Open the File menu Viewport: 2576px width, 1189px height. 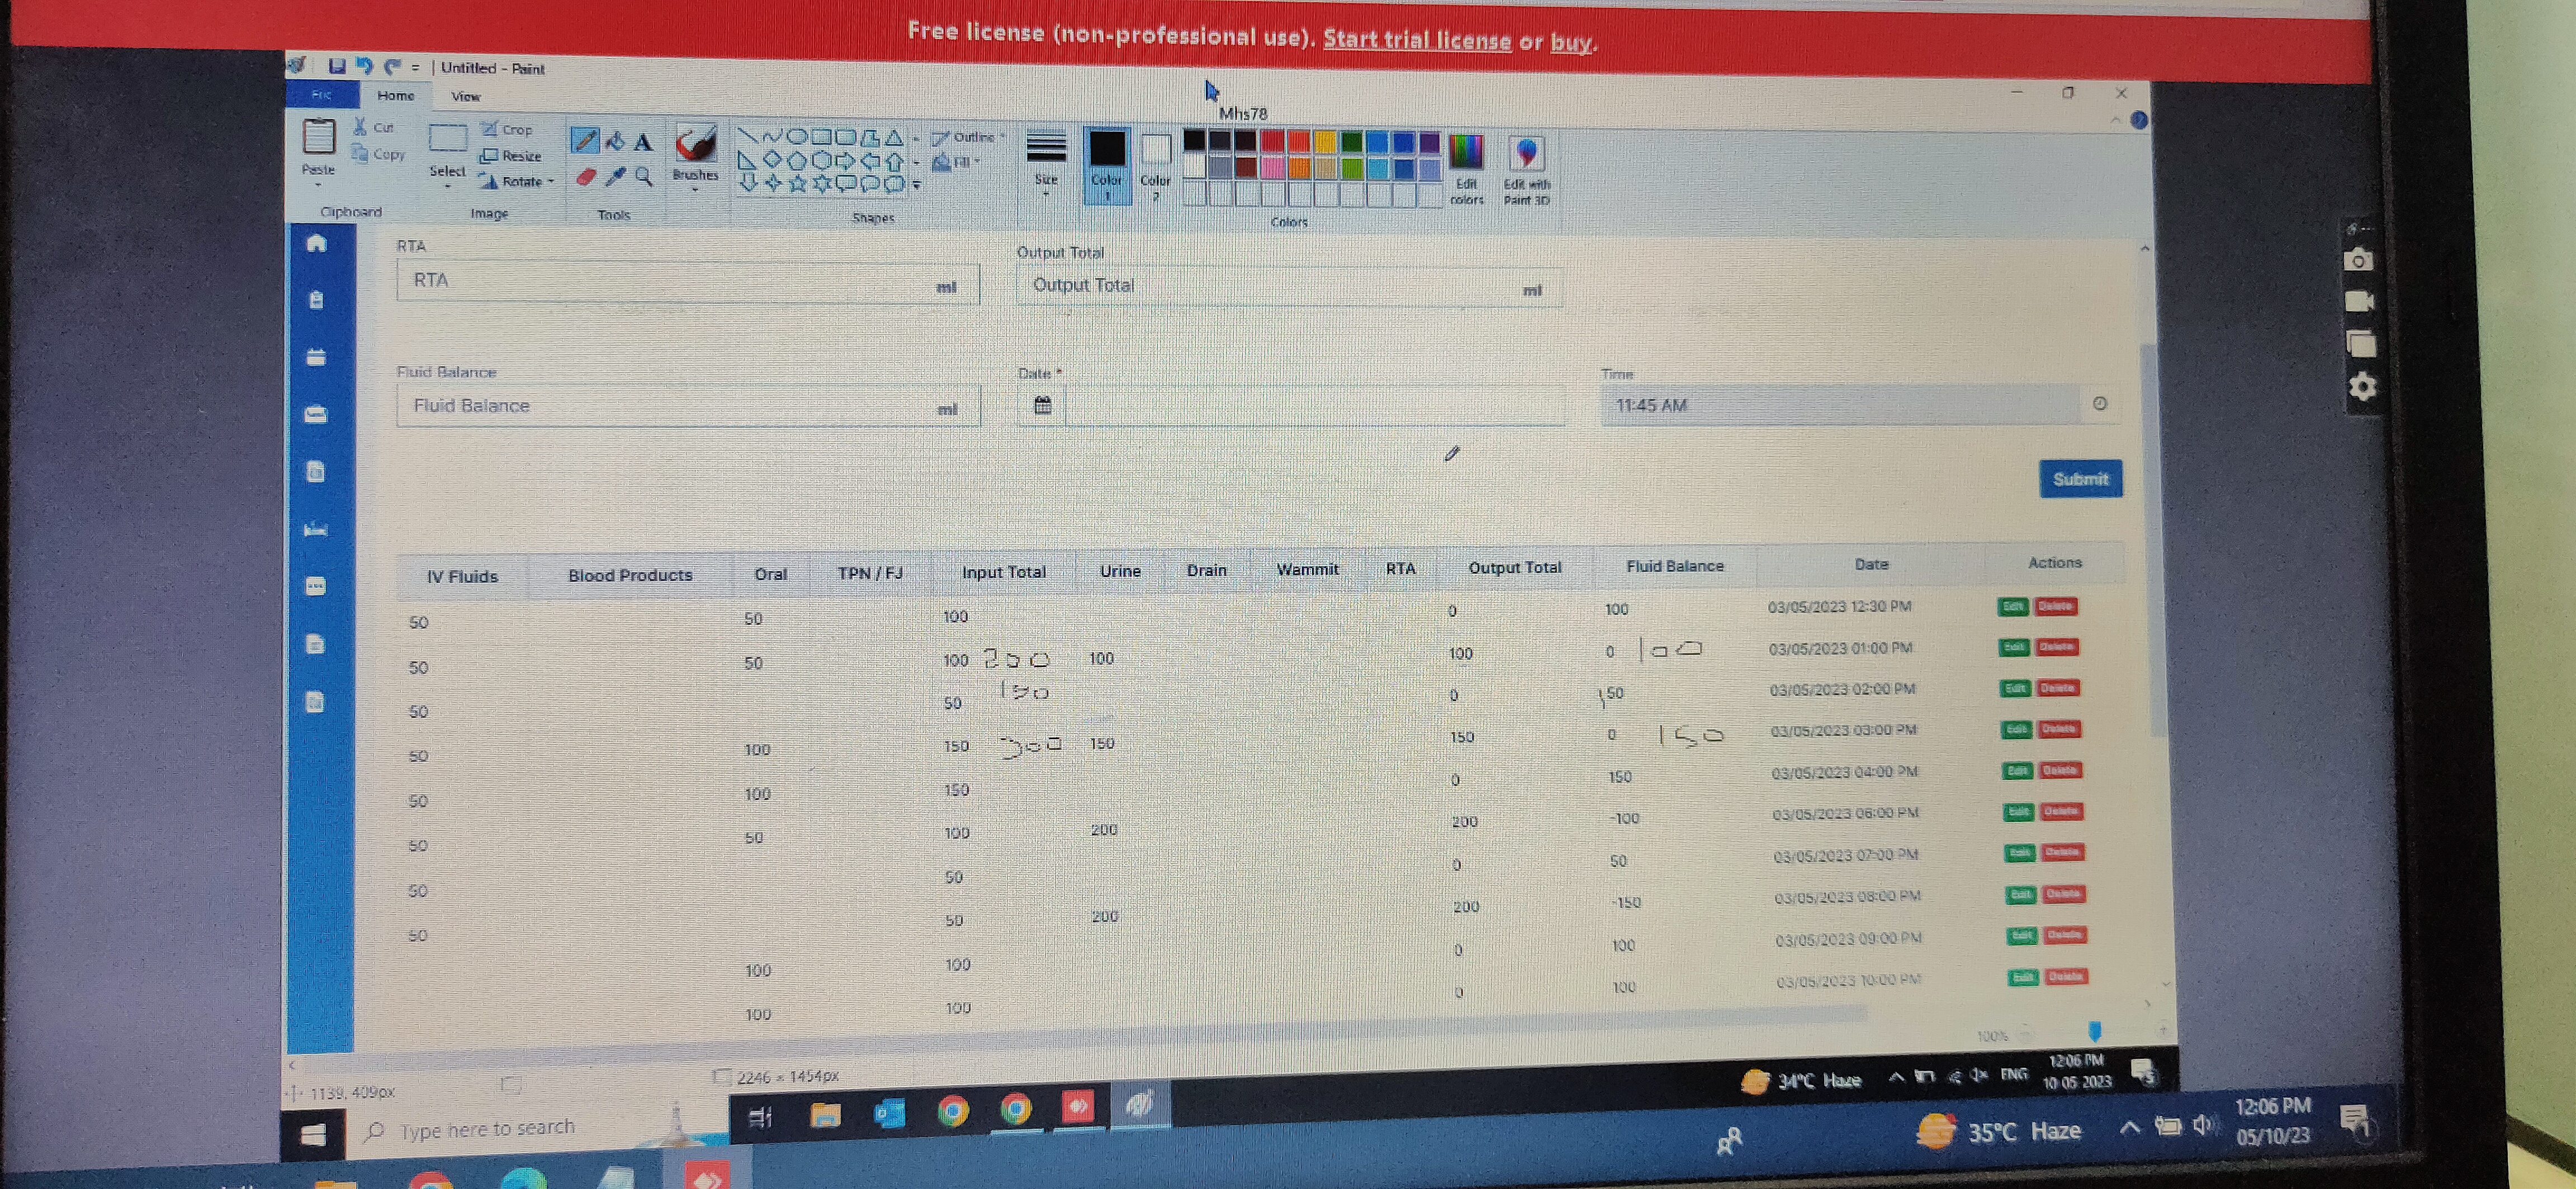pos(321,95)
